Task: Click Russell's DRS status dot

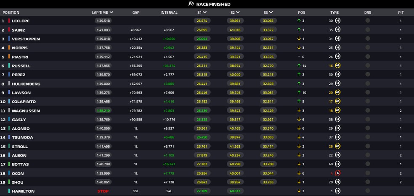Action: pyautogui.click(x=368, y=65)
